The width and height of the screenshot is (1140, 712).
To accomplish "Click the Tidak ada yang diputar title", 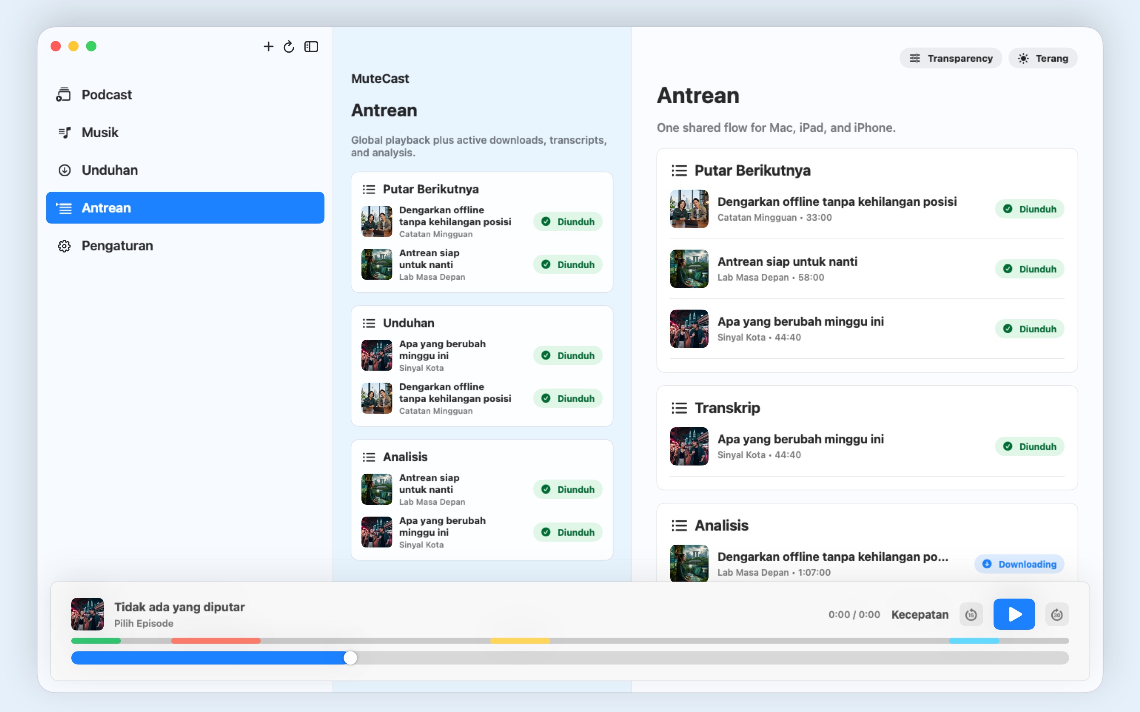I will pos(179,607).
